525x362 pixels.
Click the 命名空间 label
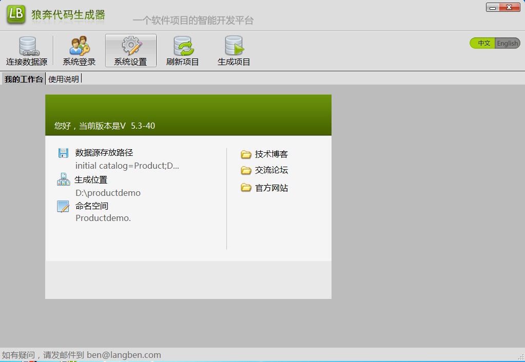point(92,206)
